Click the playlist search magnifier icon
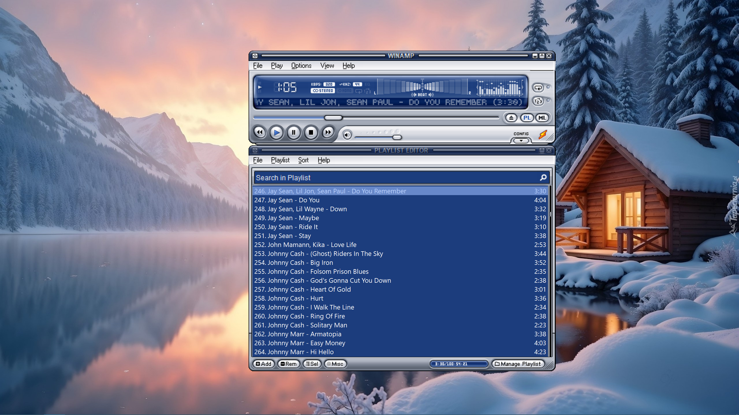The width and height of the screenshot is (739, 415). (543, 178)
